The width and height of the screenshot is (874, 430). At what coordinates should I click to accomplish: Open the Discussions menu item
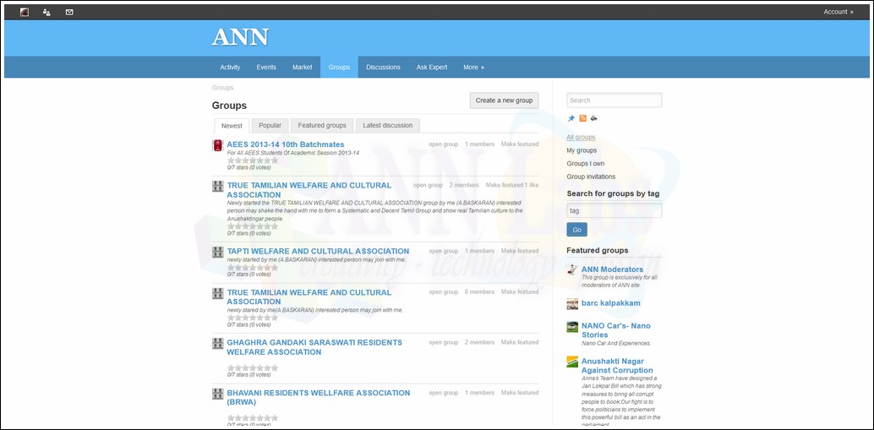click(383, 68)
